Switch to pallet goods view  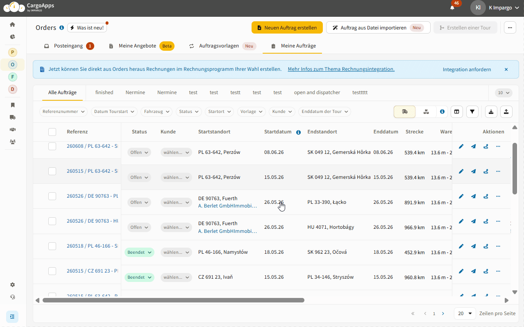[426, 112]
